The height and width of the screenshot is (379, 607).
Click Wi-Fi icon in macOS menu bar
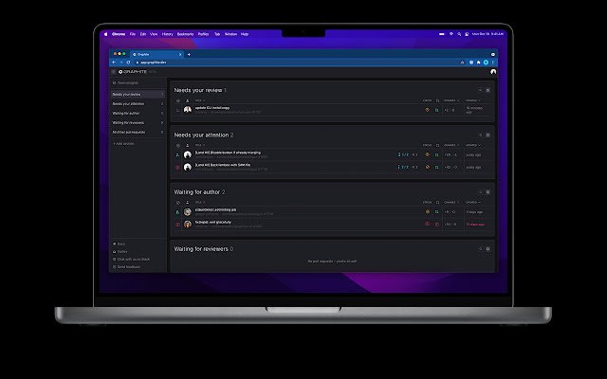click(451, 34)
